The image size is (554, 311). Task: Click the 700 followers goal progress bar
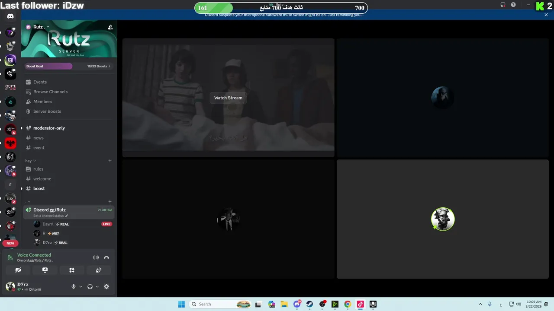pos(281,8)
